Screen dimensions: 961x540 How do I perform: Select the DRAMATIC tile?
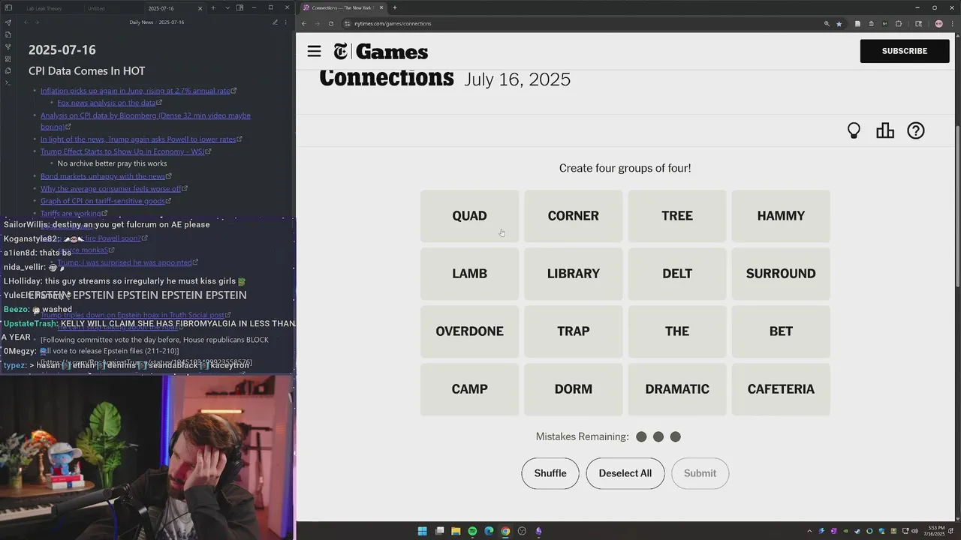tap(677, 389)
